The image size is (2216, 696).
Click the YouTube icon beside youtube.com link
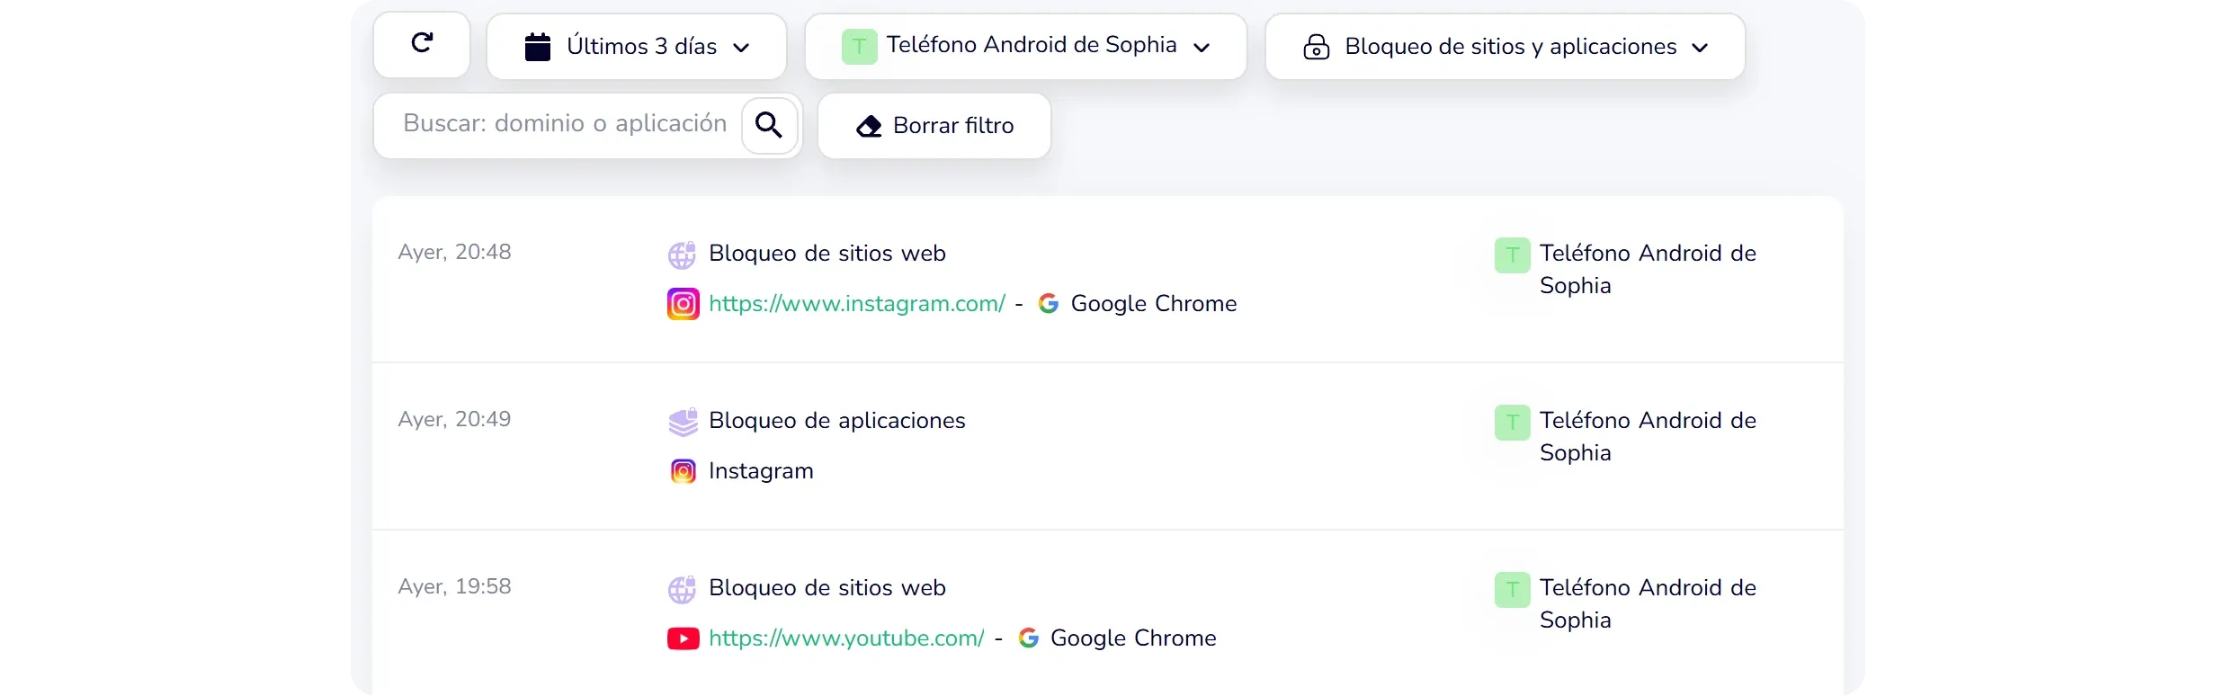684,638
